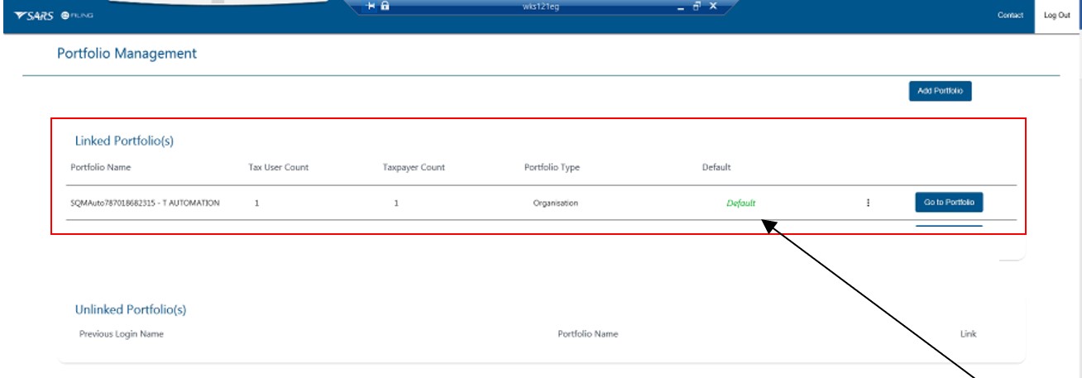1082x378 pixels.
Task: Click the Portfolio Name header under Unlinked Portfolio(s)
Action: click(588, 334)
